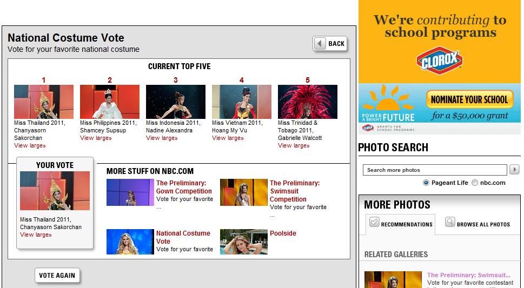Click View large under Miss Trinidad & Tobago
This screenshot has width=524, height=288.
pyautogui.click(x=294, y=146)
